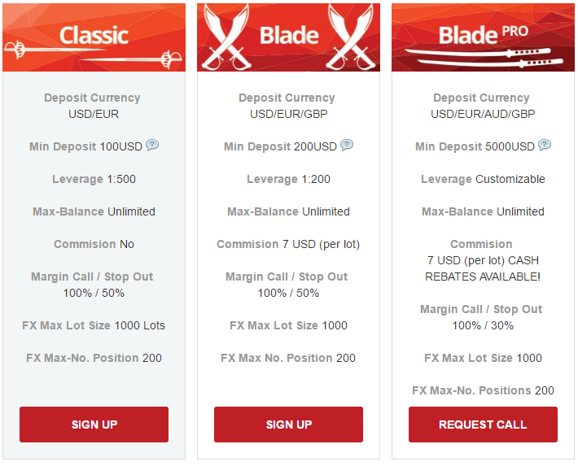This screenshot has width=578, height=466.
Task: Click the katana swords icon in Blade PRO banner
Action: [x=484, y=58]
